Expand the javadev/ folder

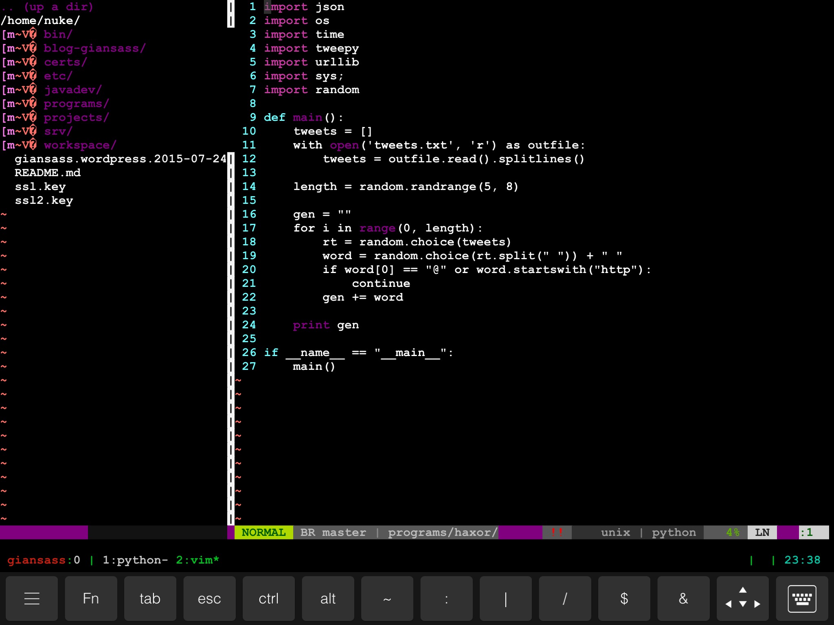point(72,90)
